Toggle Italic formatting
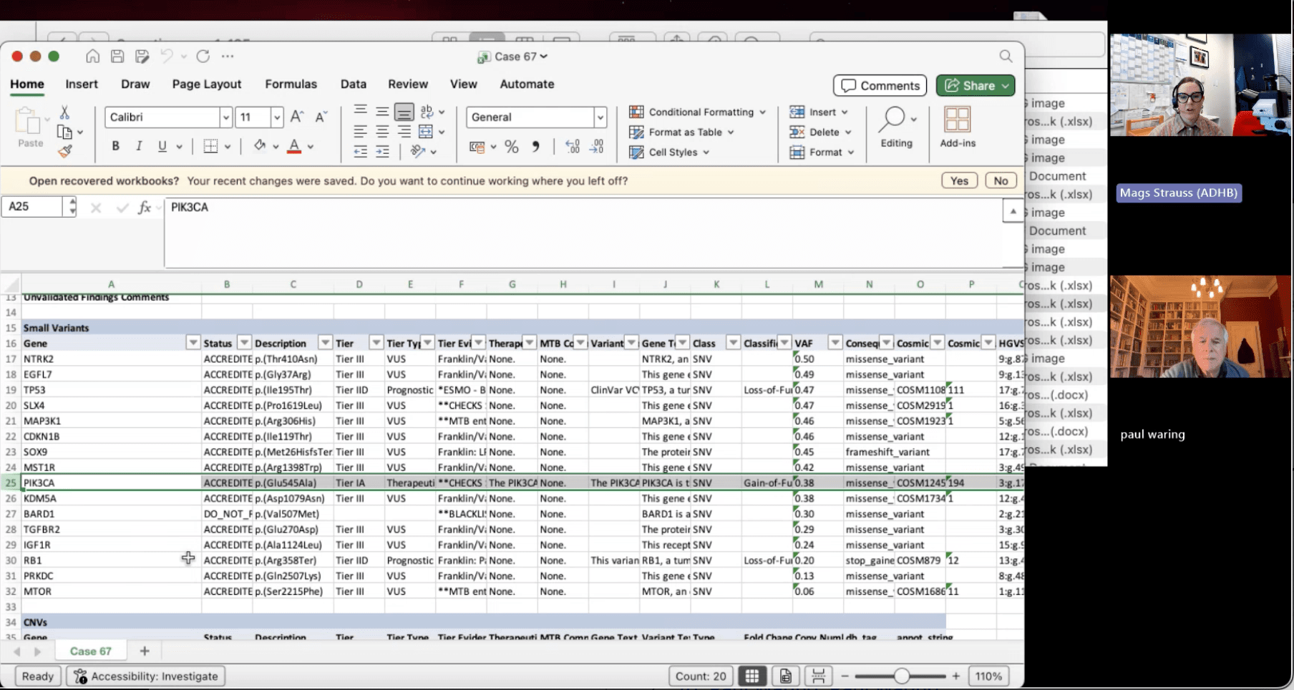Image resolution: width=1294 pixels, height=690 pixels. pos(139,146)
